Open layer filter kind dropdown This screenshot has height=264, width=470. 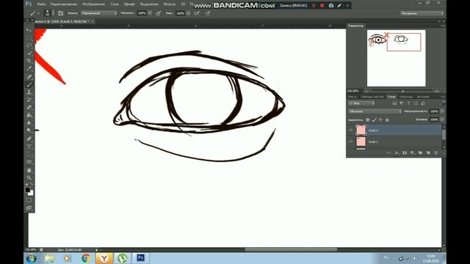(x=361, y=103)
